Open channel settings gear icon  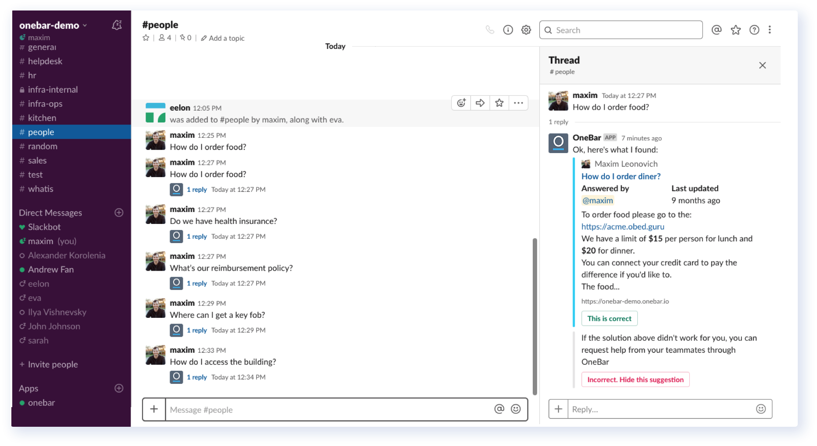[526, 30]
